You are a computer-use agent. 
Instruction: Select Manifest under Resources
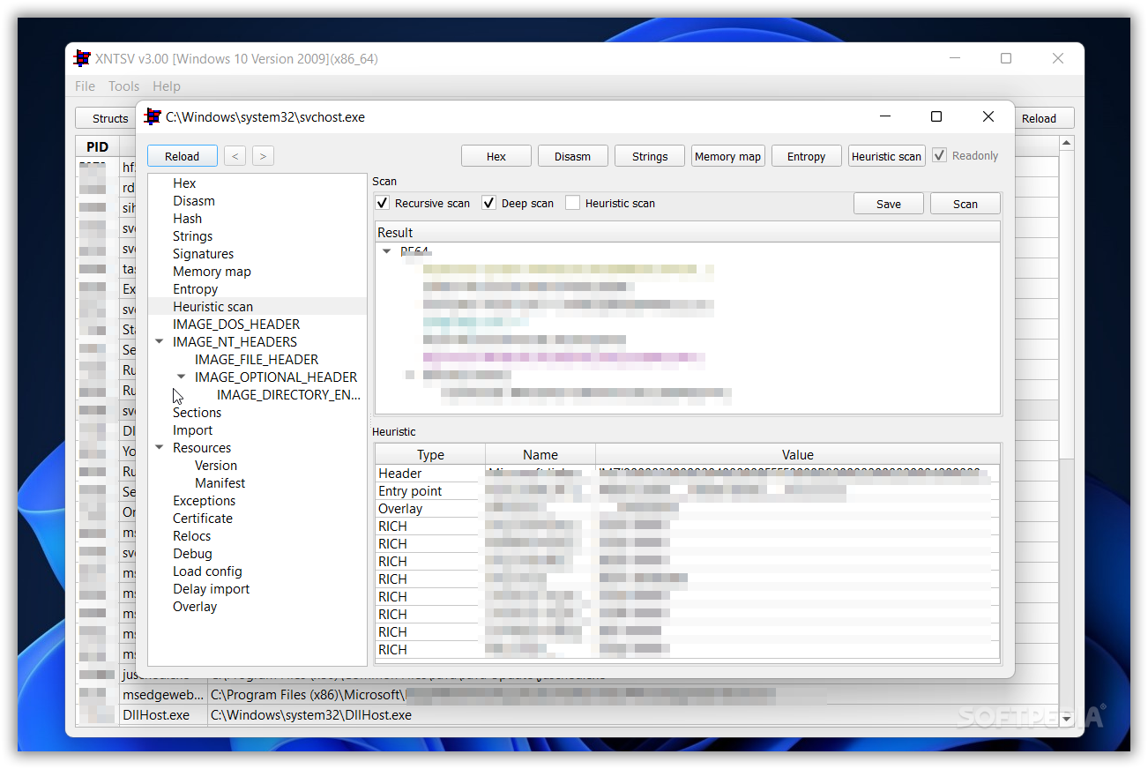(220, 482)
